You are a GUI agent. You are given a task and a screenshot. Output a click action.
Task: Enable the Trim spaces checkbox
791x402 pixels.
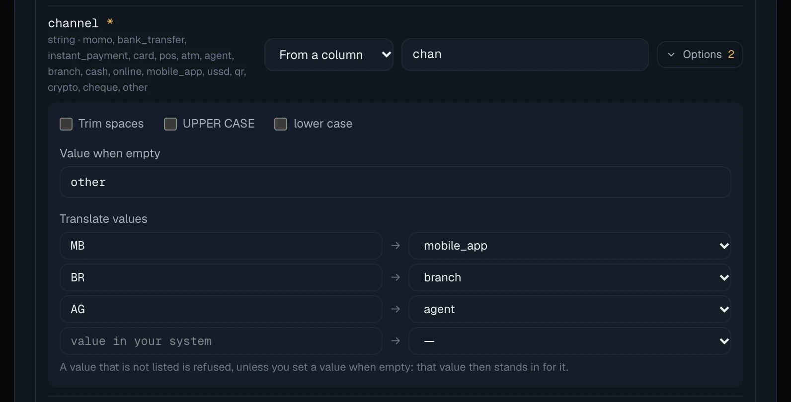(66, 124)
